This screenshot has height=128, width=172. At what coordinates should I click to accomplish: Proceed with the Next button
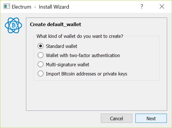point(151,118)
